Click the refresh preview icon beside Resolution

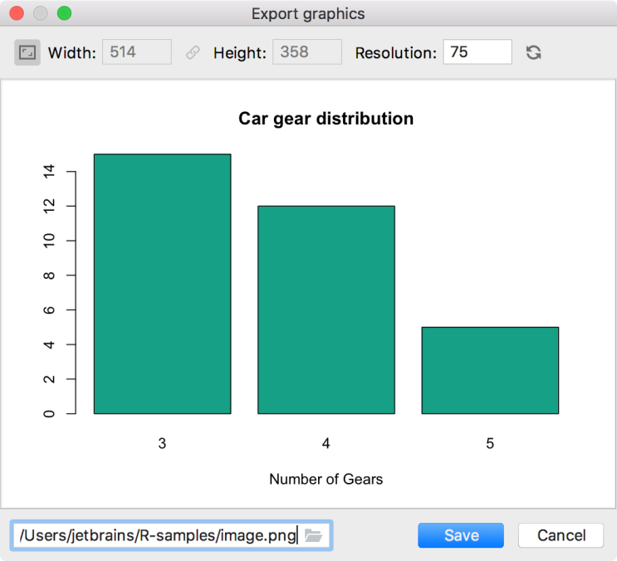click(x=533, y=52)
